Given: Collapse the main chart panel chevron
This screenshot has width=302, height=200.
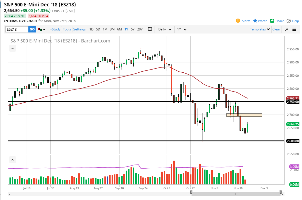Looking at the screenshot, I should [x=12, y=48].
